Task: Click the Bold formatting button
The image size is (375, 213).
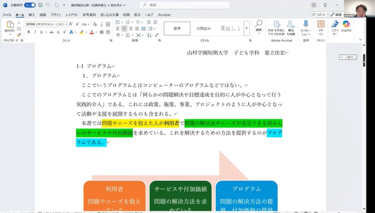Action: pos(29,32)
